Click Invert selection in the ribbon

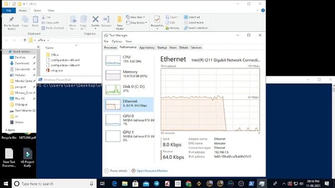coord(196,28)
